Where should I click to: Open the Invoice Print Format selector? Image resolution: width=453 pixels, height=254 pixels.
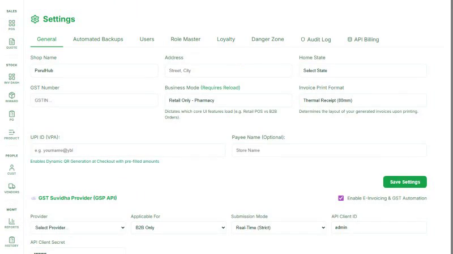click(362, 100)
